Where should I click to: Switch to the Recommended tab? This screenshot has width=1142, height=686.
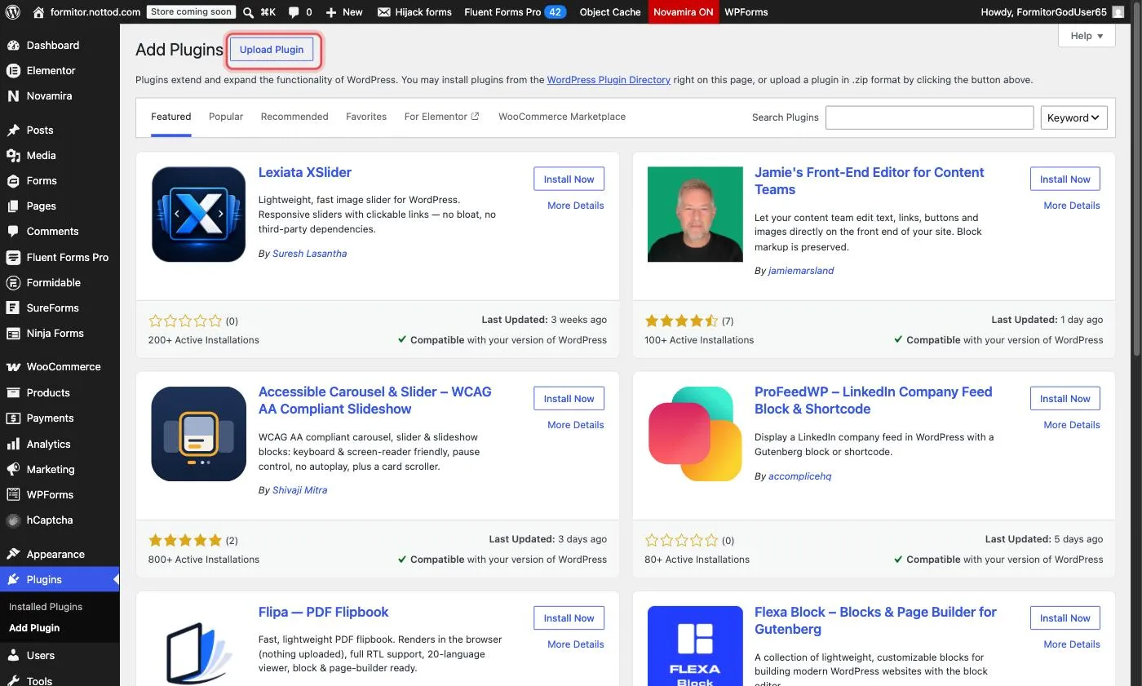pyautogui.click(x=294, y=117)
